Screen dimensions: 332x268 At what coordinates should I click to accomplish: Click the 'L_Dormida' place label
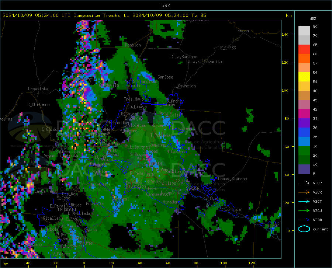pyautogui.click(x=230, y=209)
